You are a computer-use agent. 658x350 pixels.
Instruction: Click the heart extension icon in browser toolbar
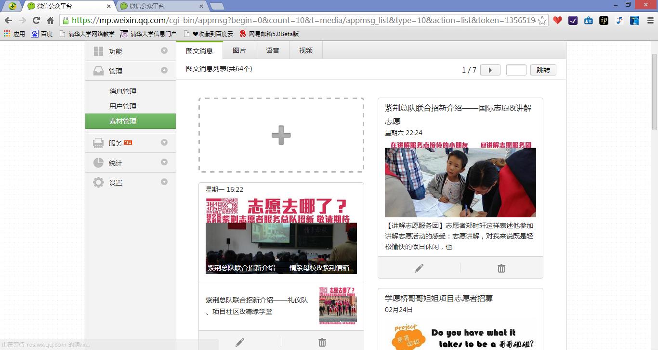(x=558, y=21)
